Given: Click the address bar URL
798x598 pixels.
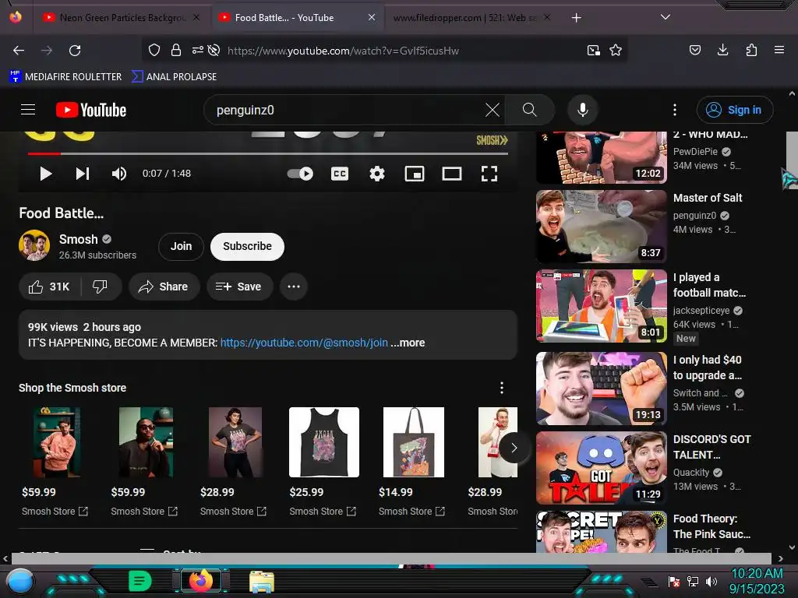Looking at the screenshot, I should pos(343,51).
